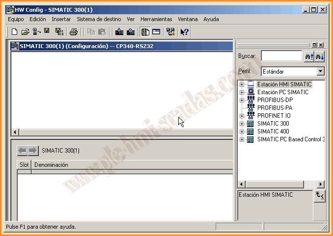Image resolution: width=333 pixels, height=236 pixels.
Task: Expand the PROFIBUS-DP tree node
Action: click(242, 100)
